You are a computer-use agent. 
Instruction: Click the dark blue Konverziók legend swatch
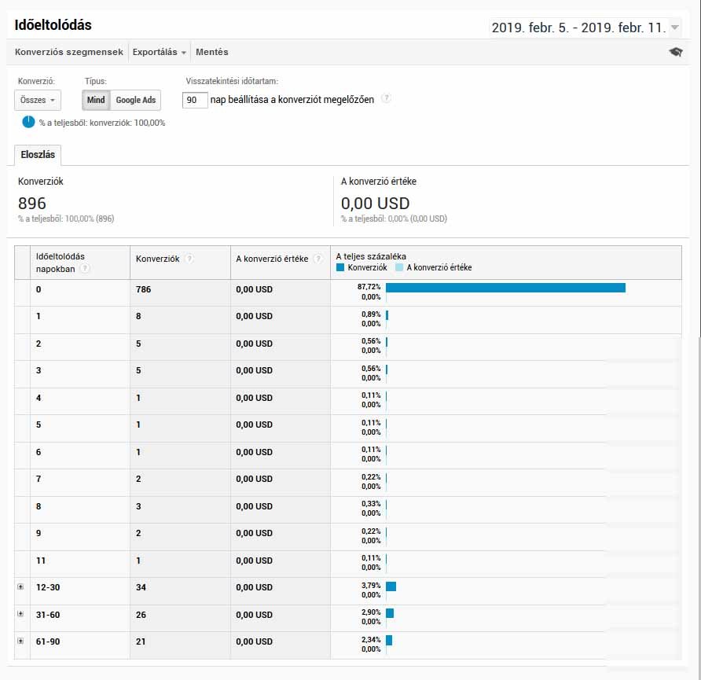(x=340, y=267)
